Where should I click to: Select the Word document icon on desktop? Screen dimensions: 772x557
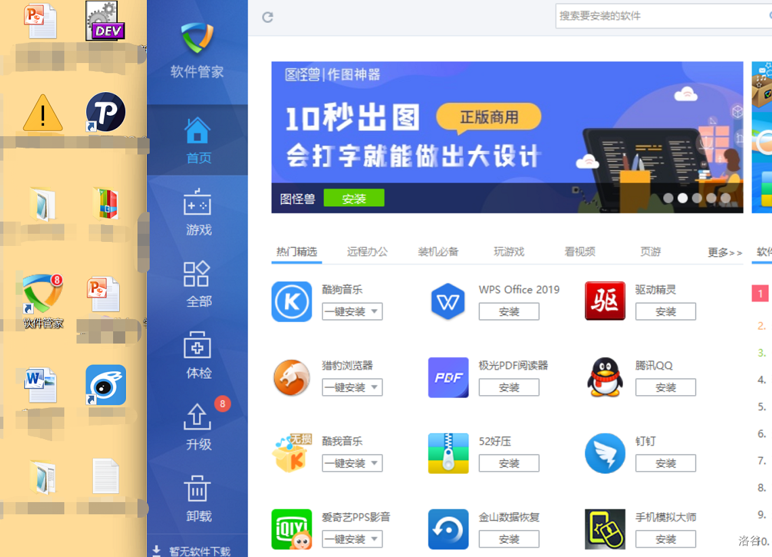click(42, 385)
